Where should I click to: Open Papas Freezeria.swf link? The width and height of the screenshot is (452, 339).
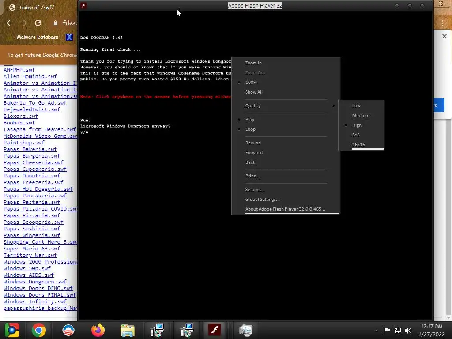[x=34, y=182]
